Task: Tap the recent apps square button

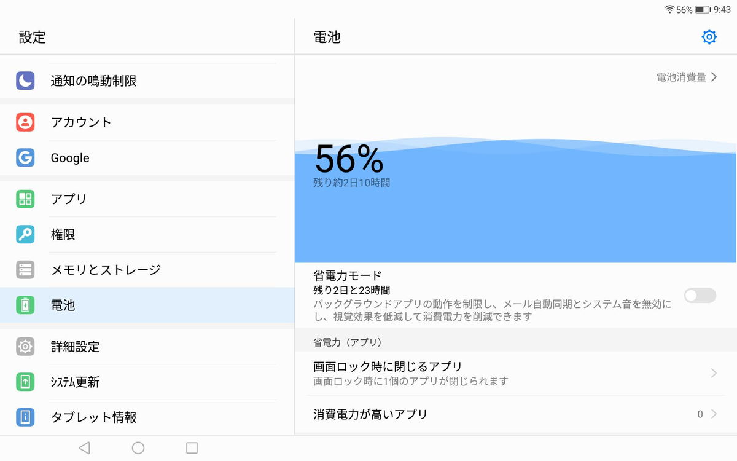Action: coord(192,448)
